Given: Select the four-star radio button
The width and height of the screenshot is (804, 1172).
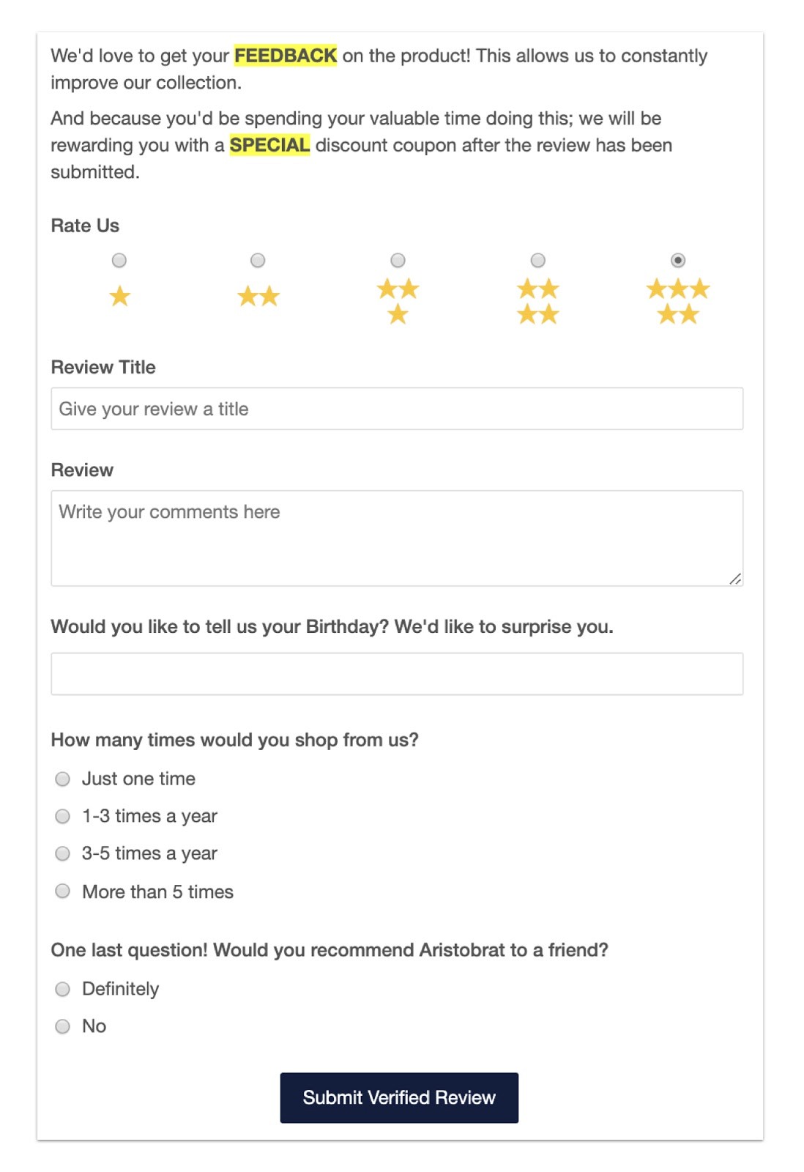Looking at the screenshot, I should tap(538, 261).
